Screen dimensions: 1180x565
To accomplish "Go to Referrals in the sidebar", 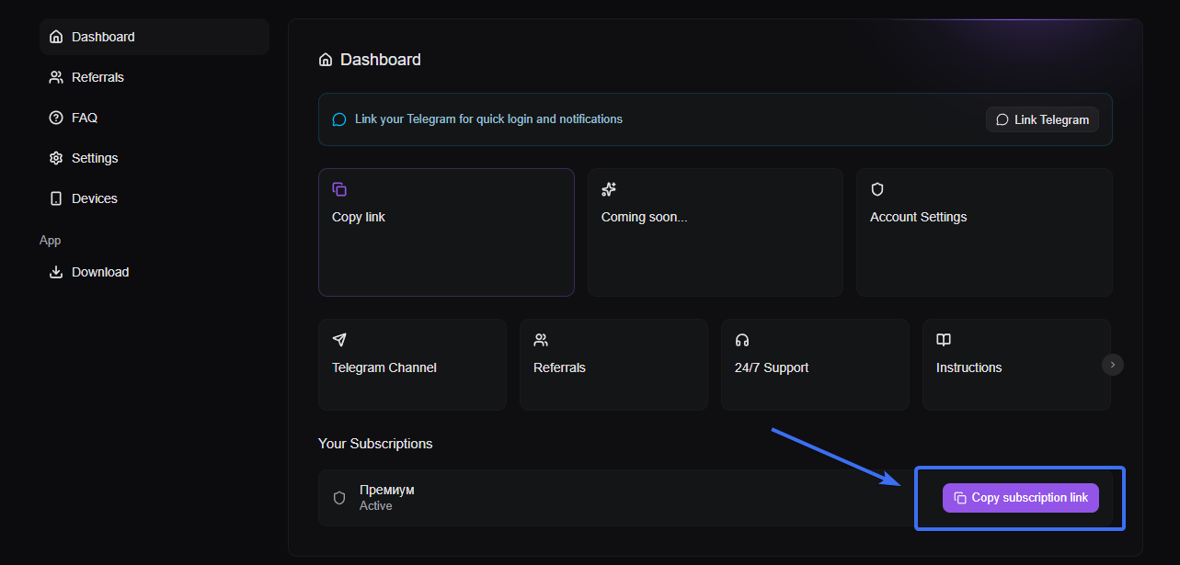I will click(155, 77).
